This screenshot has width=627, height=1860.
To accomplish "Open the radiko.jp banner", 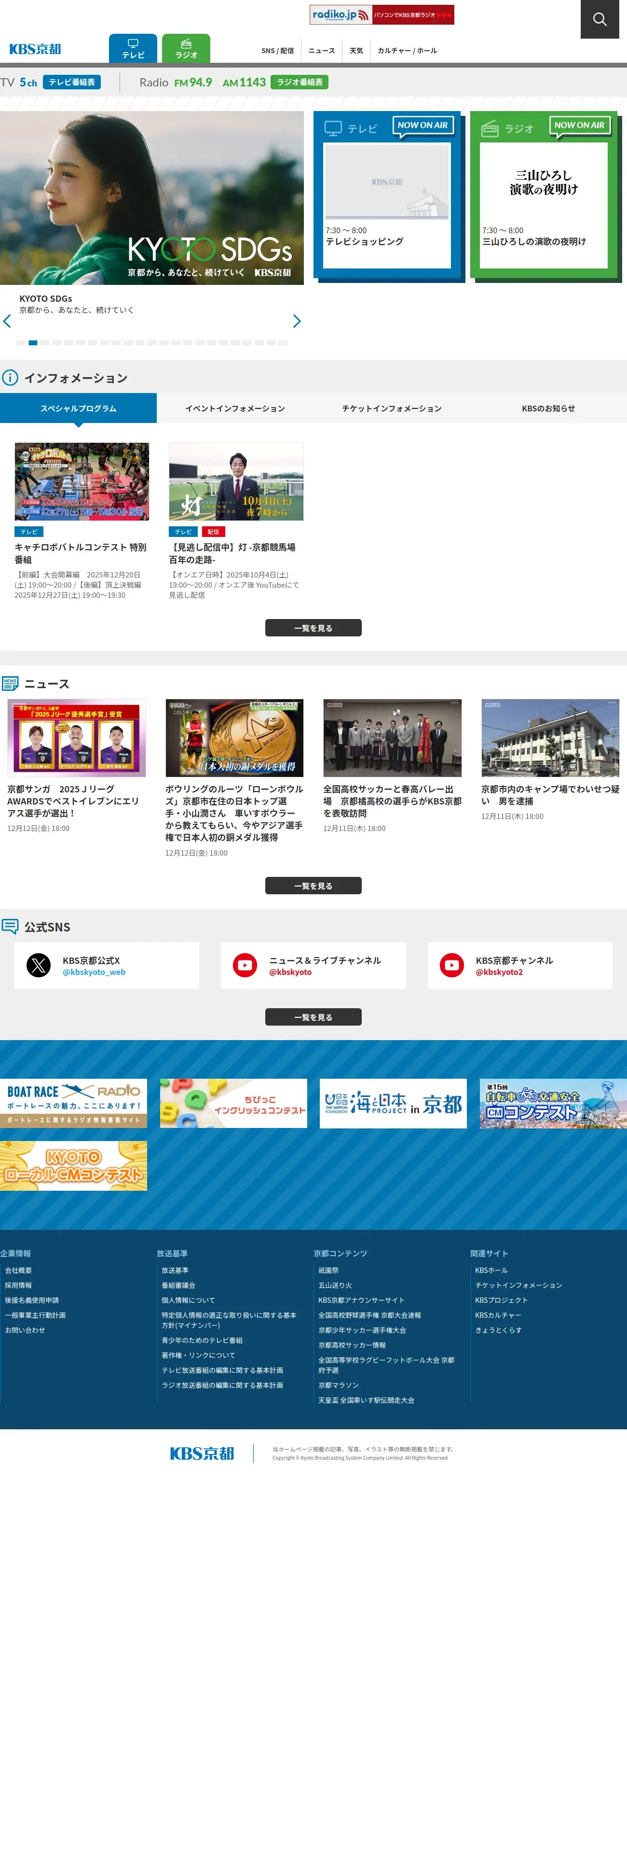I will [x=382, y=14].
